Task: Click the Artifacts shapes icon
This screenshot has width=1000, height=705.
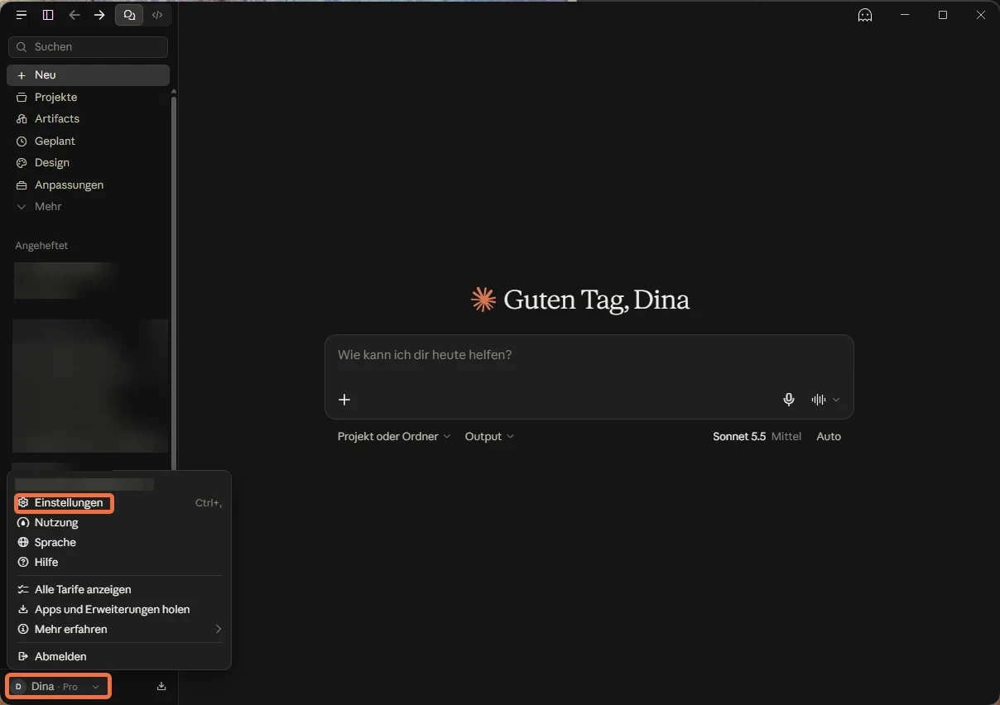Action: click(22, 118)
